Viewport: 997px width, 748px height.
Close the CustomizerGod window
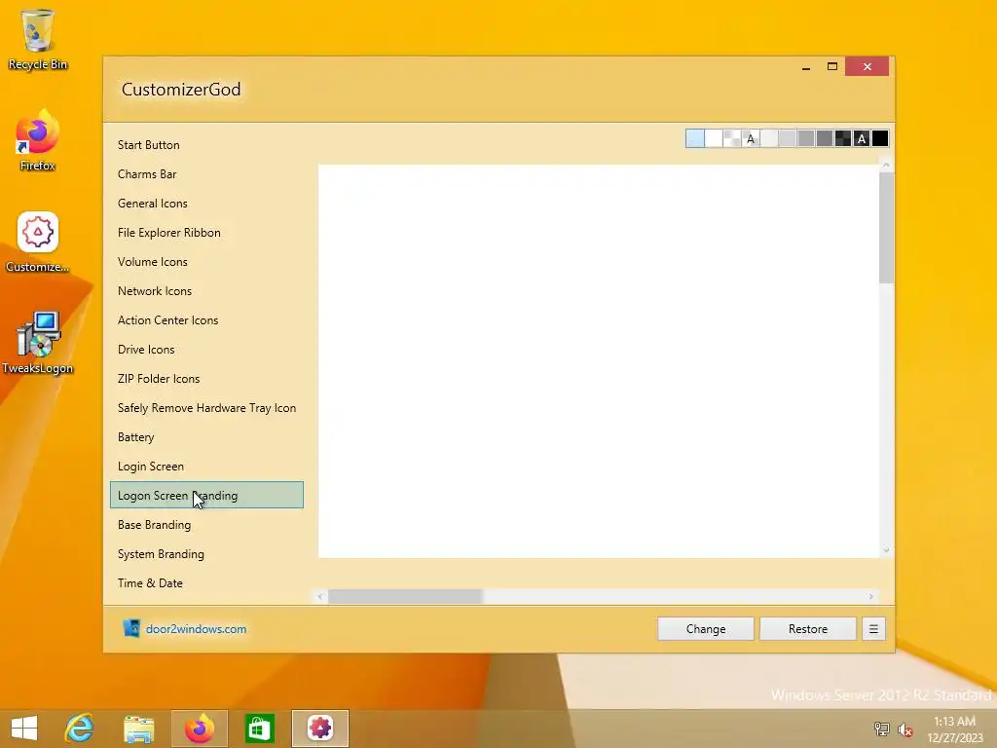pos(868,67)
